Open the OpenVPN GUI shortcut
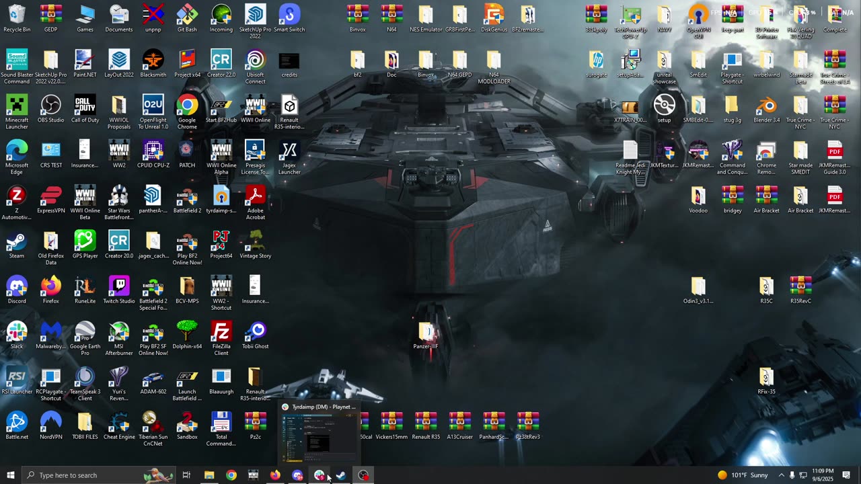Screen dimensions: 861x484 coord(698,22)
